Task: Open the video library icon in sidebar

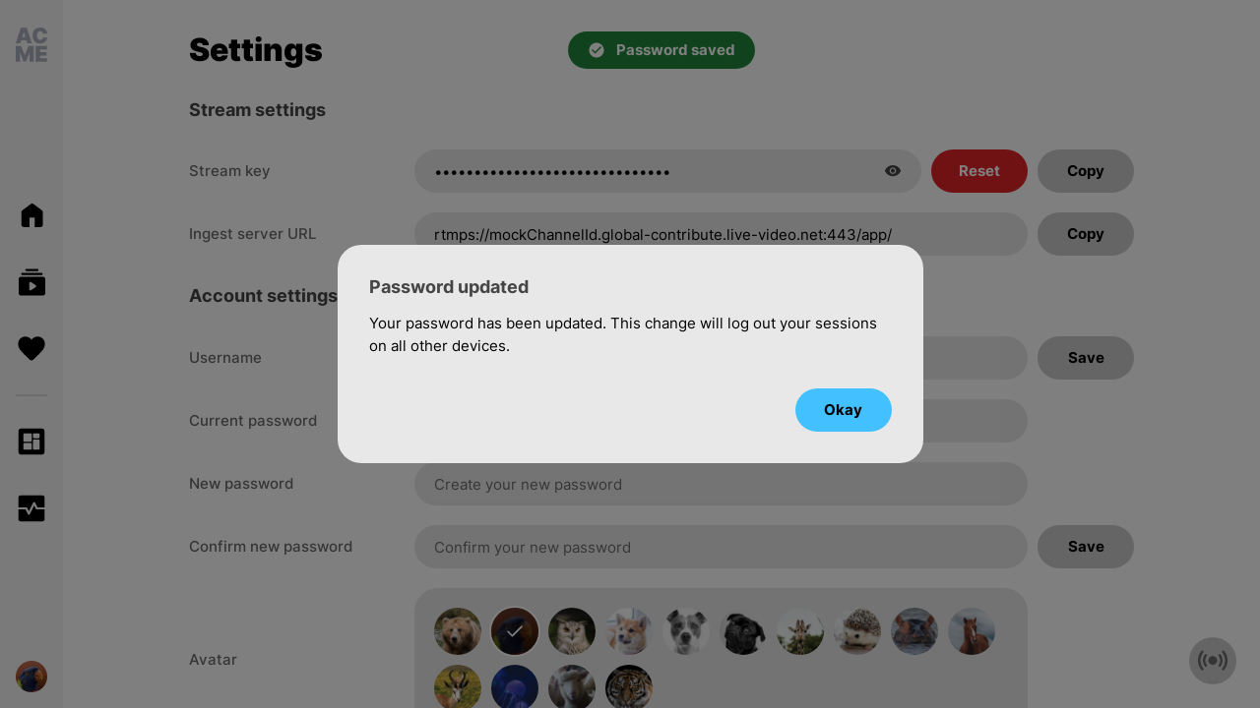Action: [31, 282]
